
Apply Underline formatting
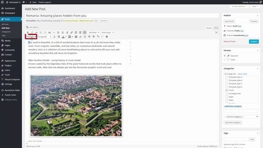(x=54, y=37)
